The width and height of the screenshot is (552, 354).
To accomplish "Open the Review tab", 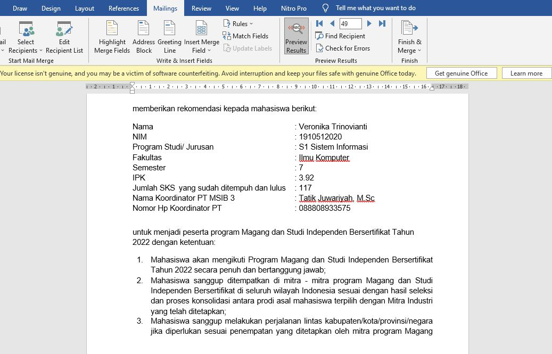I will pos(201,8).
